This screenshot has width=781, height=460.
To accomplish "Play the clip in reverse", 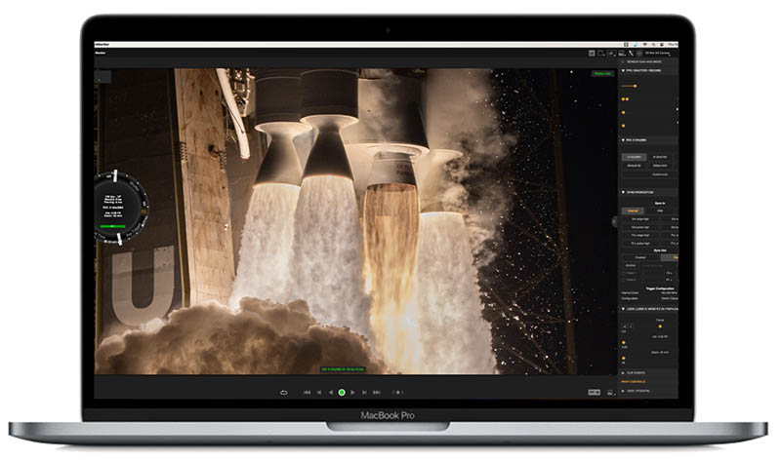I will coord(331,393).
